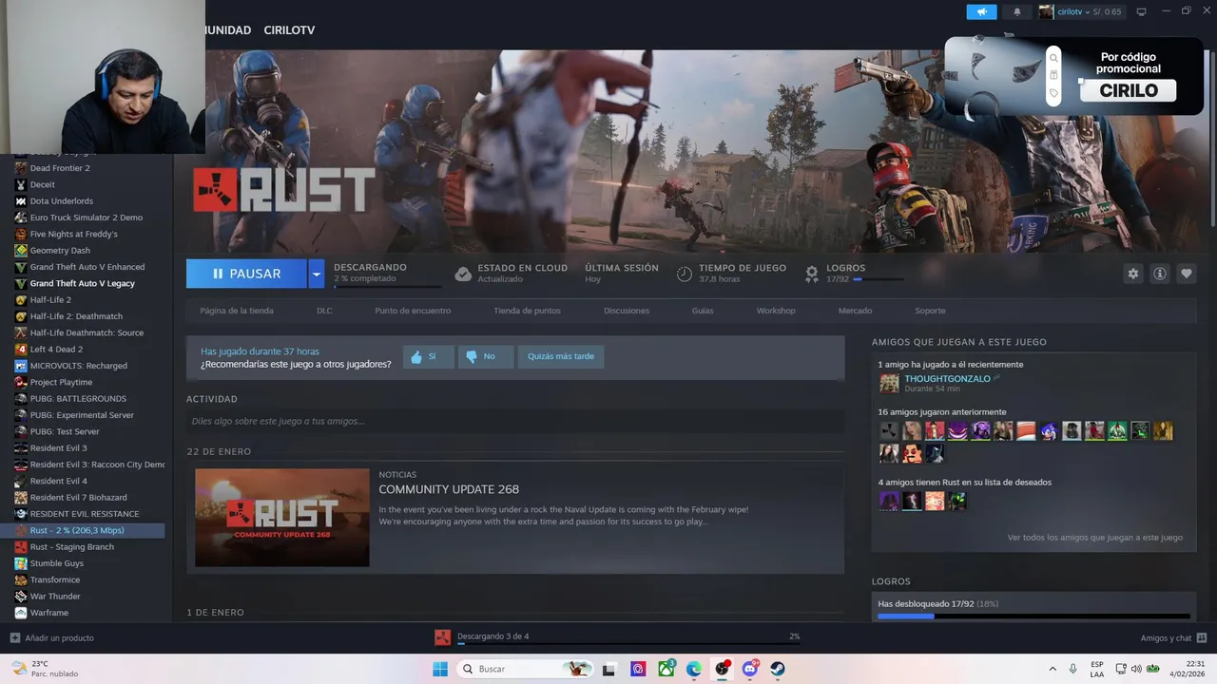Viewport: 1217px width, 684px height.
Task: Click the achievements progress bar in Logros
Action: pyautogui.click(x=1033, y=617)
